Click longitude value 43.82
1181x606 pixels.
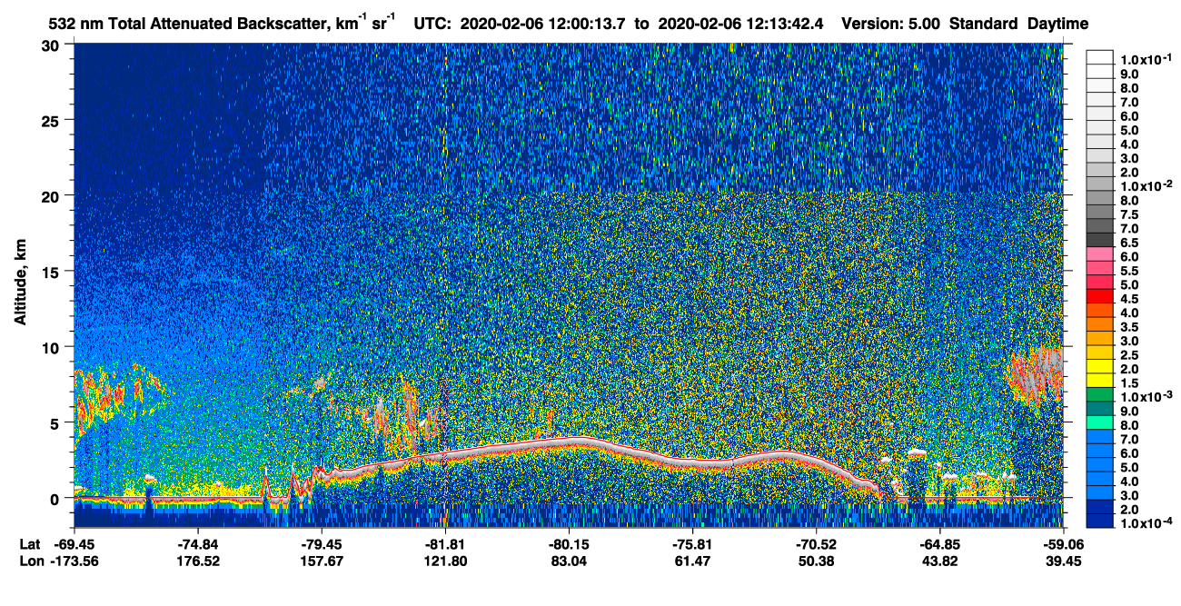tap(939, 561)
